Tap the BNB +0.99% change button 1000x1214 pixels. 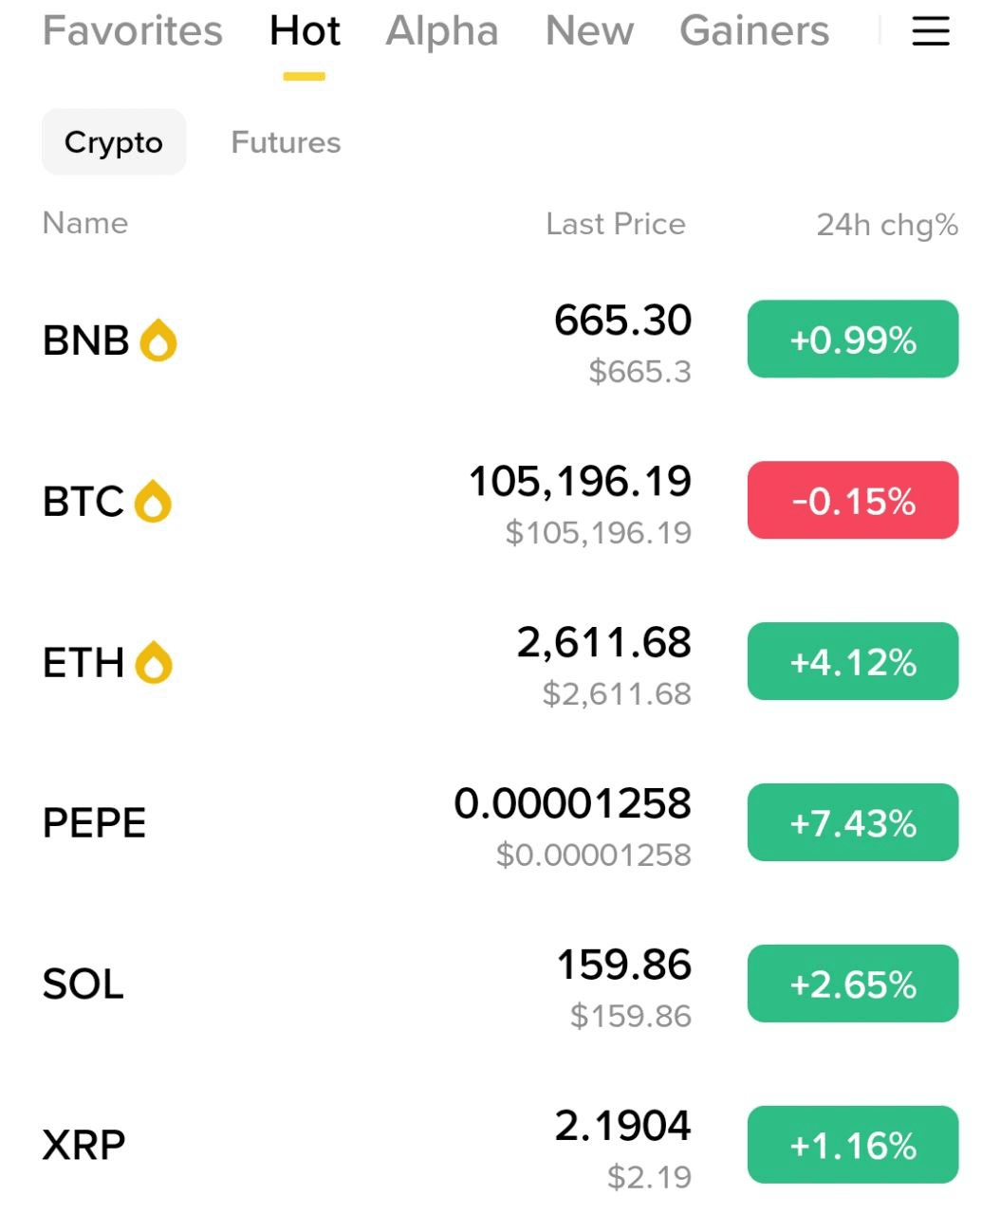[853, 339]
